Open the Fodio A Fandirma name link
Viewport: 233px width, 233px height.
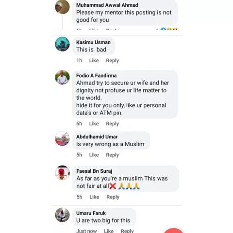click(x=97, y=76)
